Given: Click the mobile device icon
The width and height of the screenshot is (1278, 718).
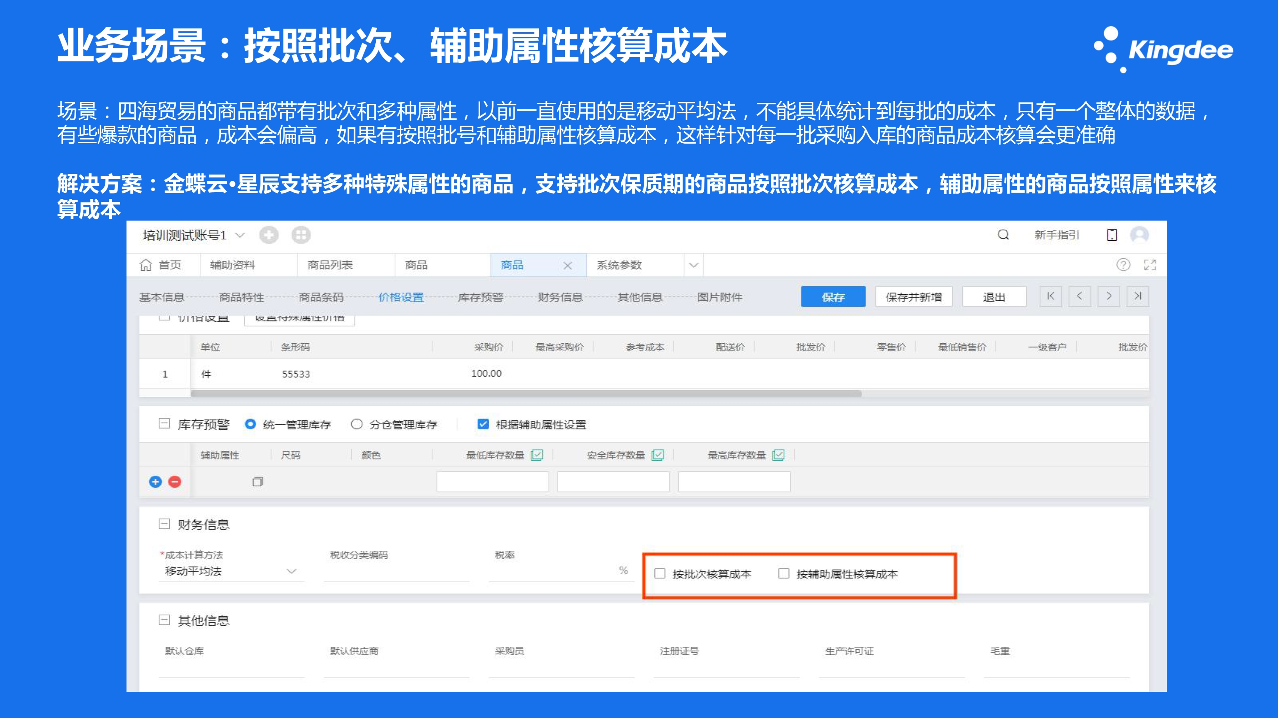Looking at the screenshot, I should (1112, 234).
